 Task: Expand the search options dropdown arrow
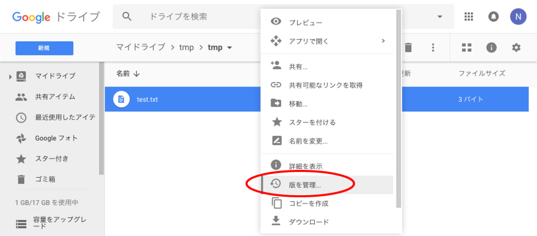pos(440,17)
